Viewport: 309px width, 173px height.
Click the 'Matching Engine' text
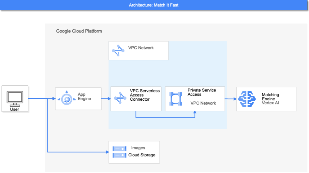click(270, 97)
